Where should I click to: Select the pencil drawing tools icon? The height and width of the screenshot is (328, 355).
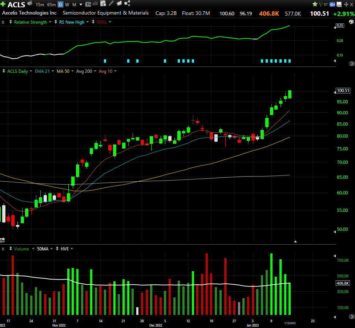click(x=111, y=3)
